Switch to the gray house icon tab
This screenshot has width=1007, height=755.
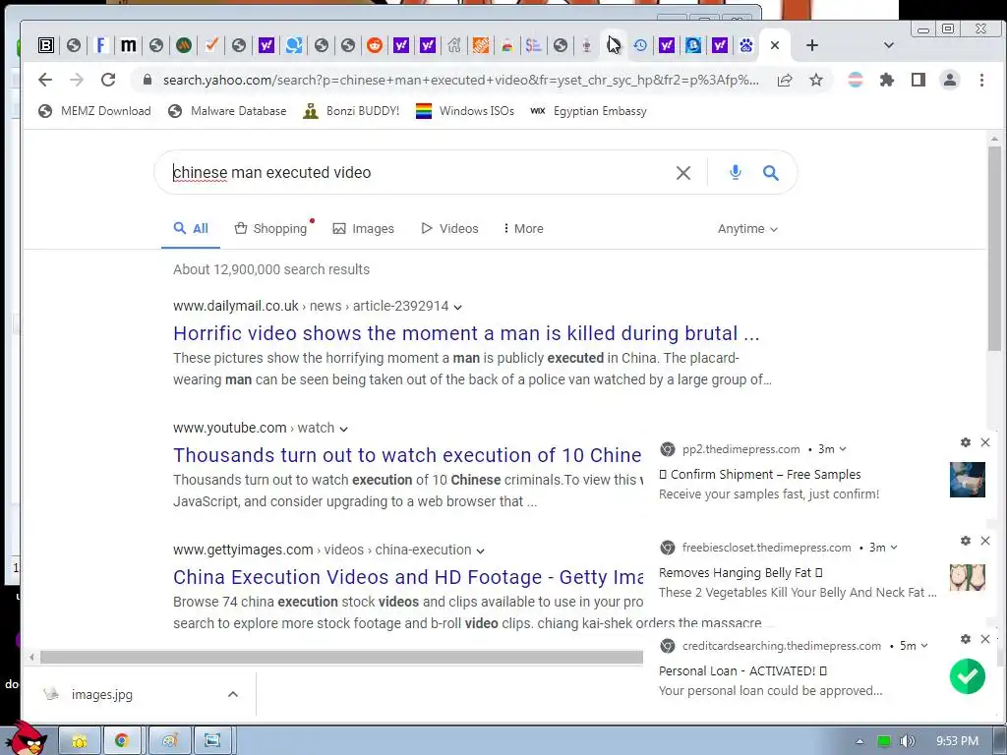[x=454, y=45]
